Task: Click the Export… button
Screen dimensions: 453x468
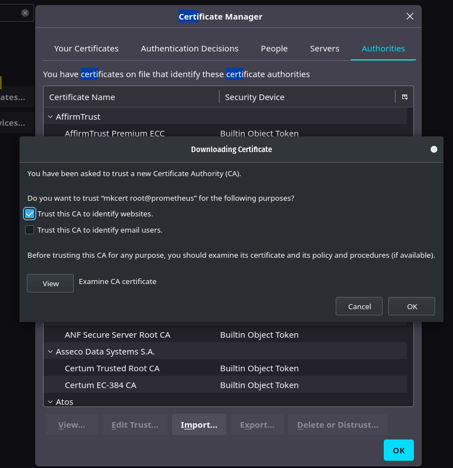Action: click(257, 424)
